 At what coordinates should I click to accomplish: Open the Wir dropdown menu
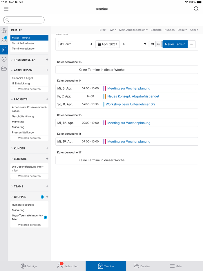click(113, 30)
